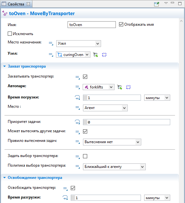Click the Имя text field containing toOven
Screen dimensions: 185x203
[x=92, y=24]
